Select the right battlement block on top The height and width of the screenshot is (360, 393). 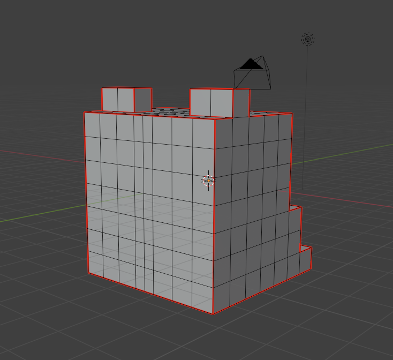(218, 102)
